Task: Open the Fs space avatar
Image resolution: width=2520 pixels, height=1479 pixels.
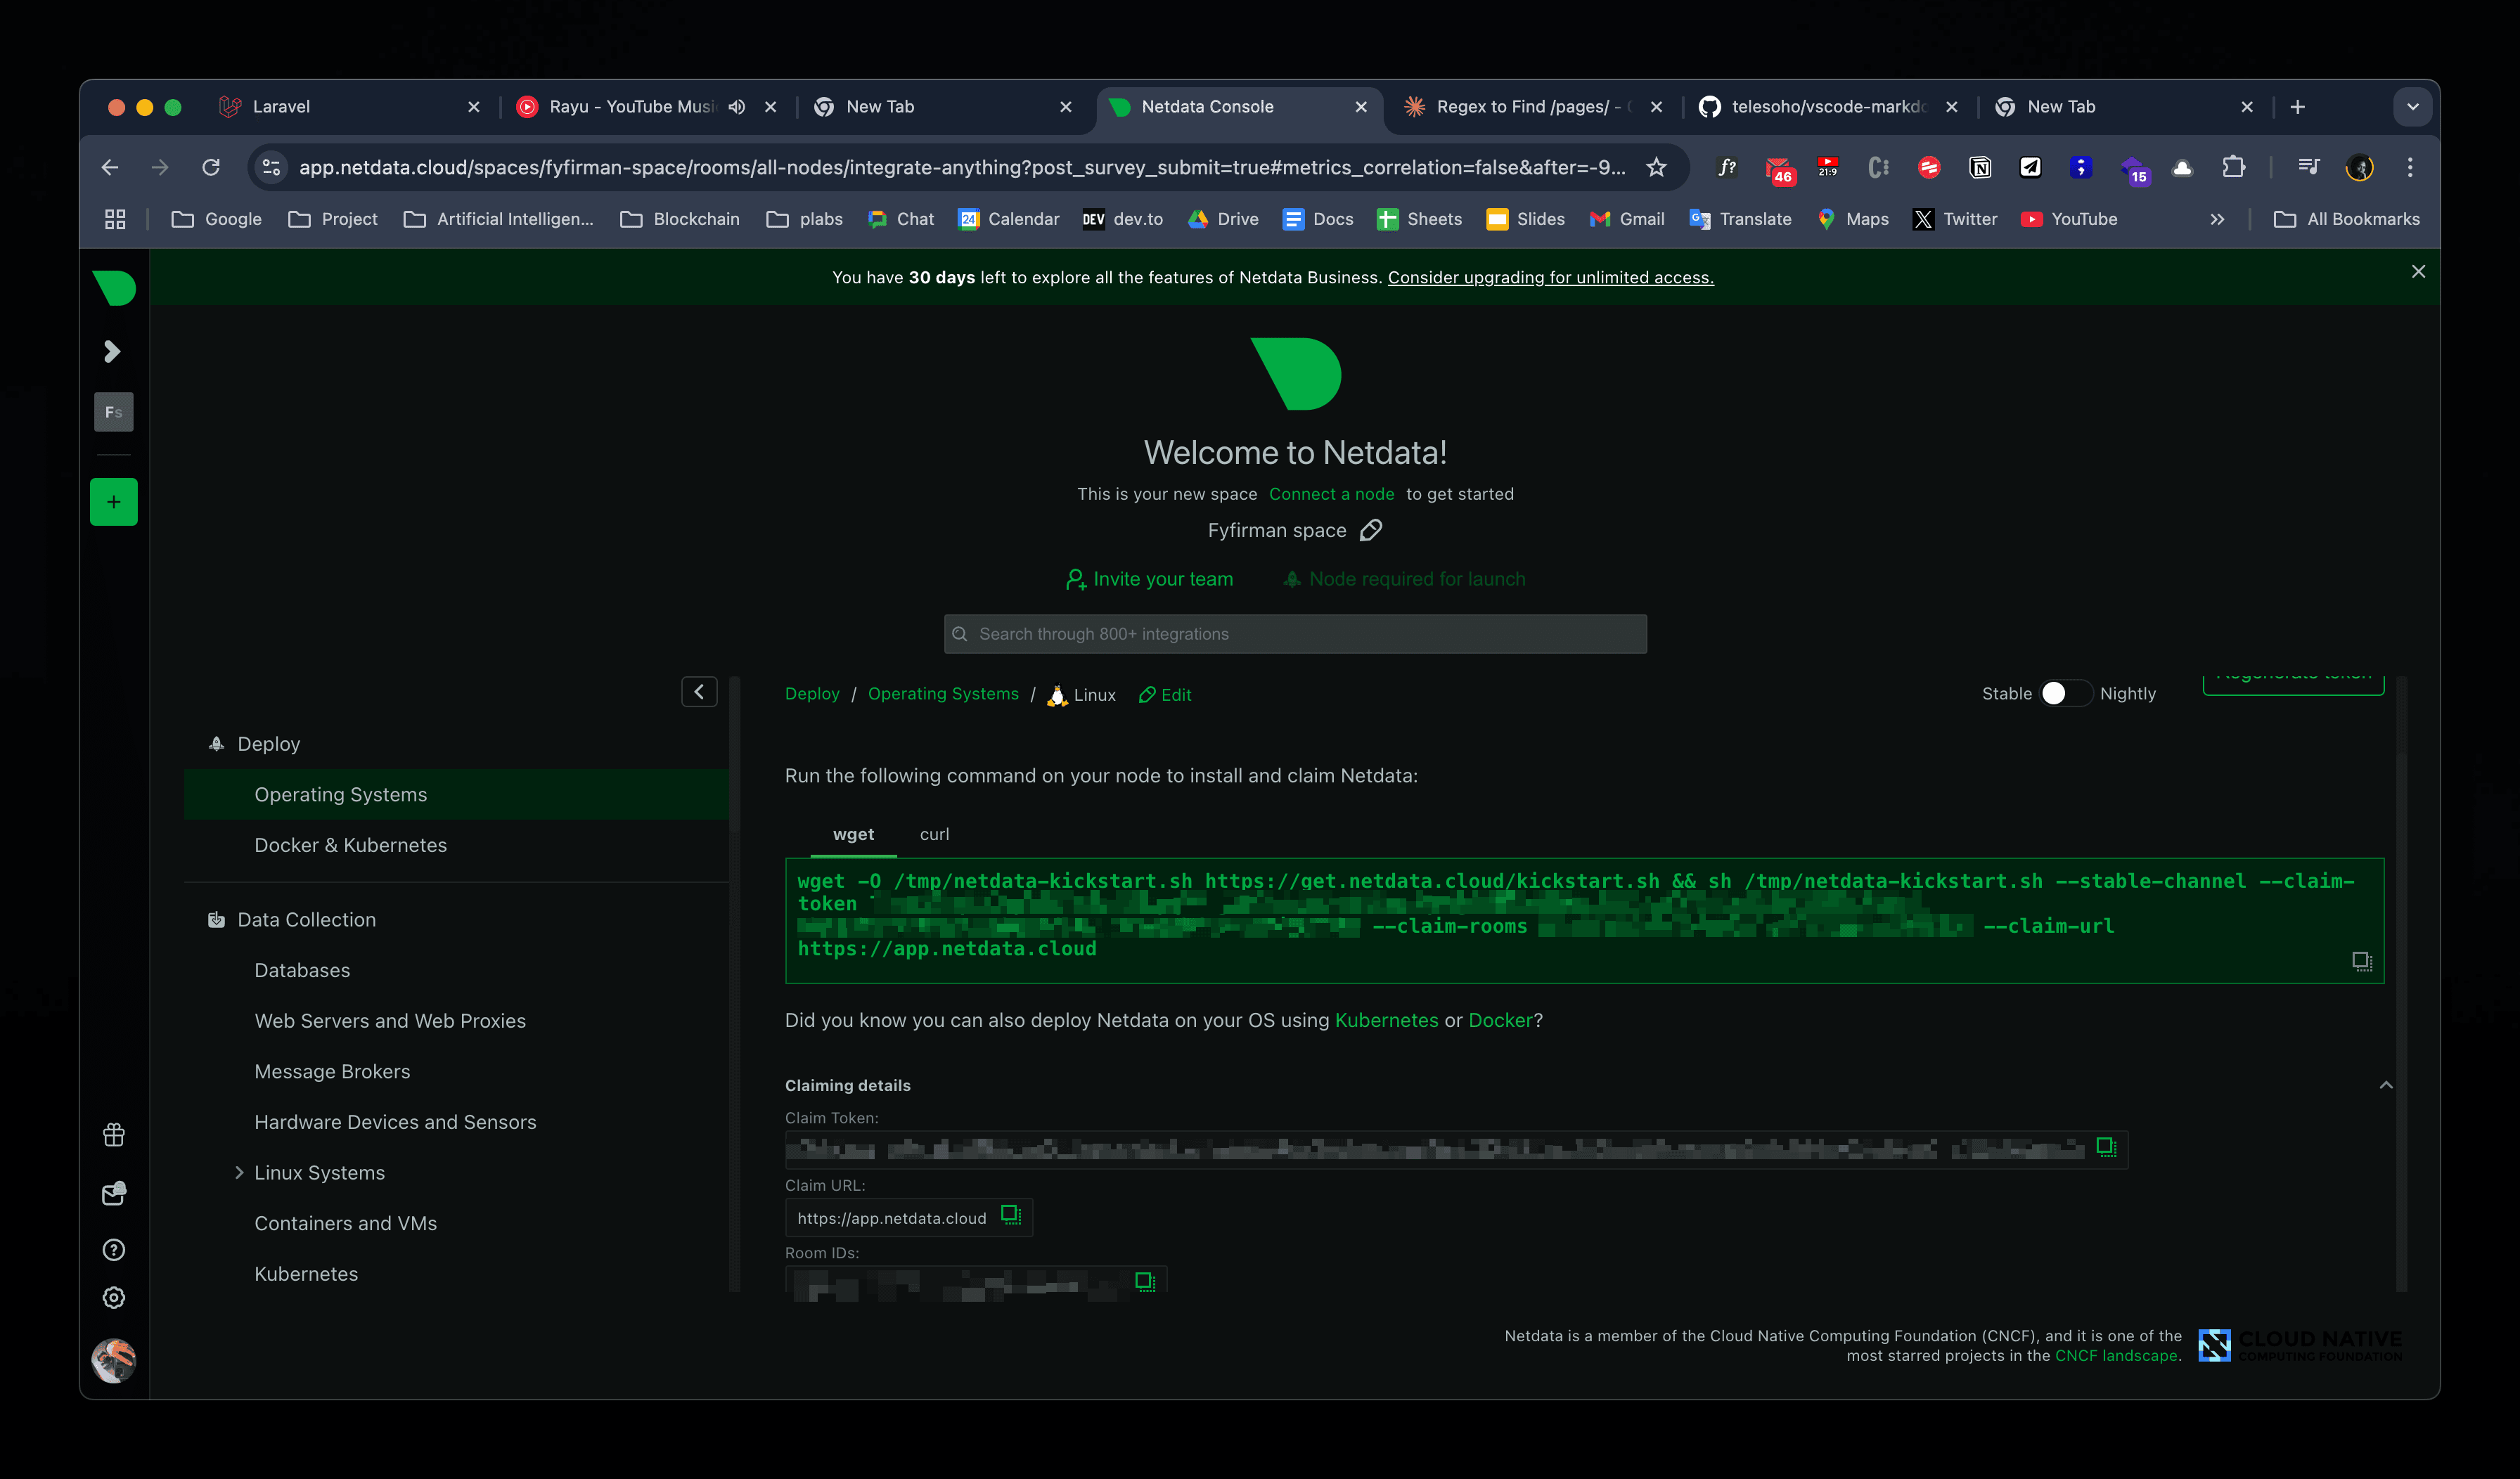Action: tap(114, 411)
